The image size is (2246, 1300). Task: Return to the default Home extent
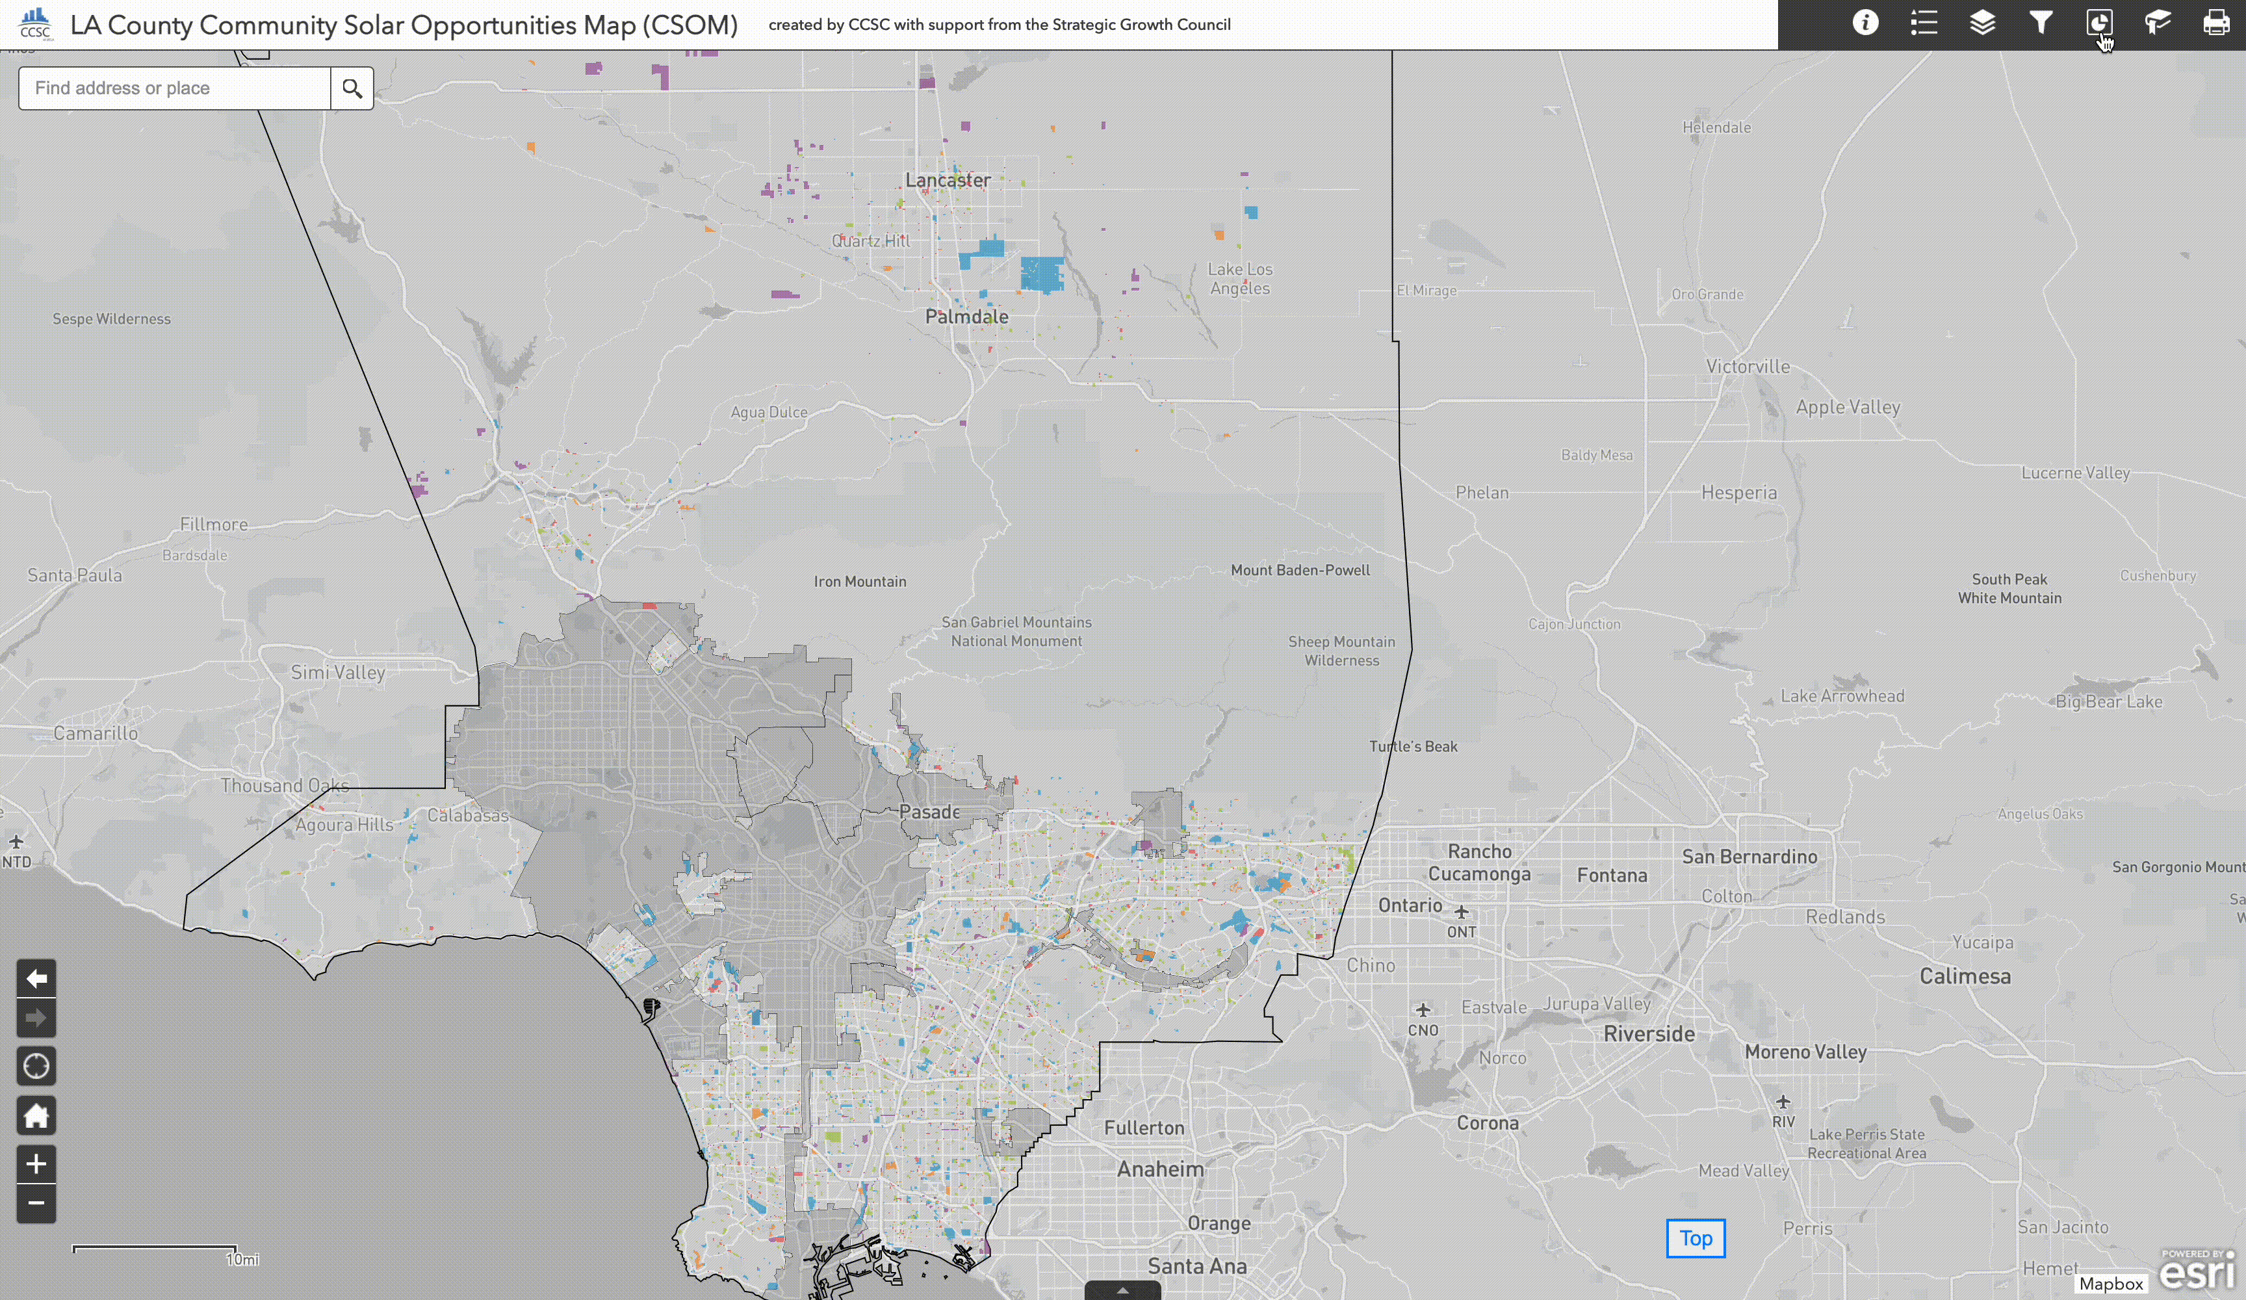(36, 1115)
